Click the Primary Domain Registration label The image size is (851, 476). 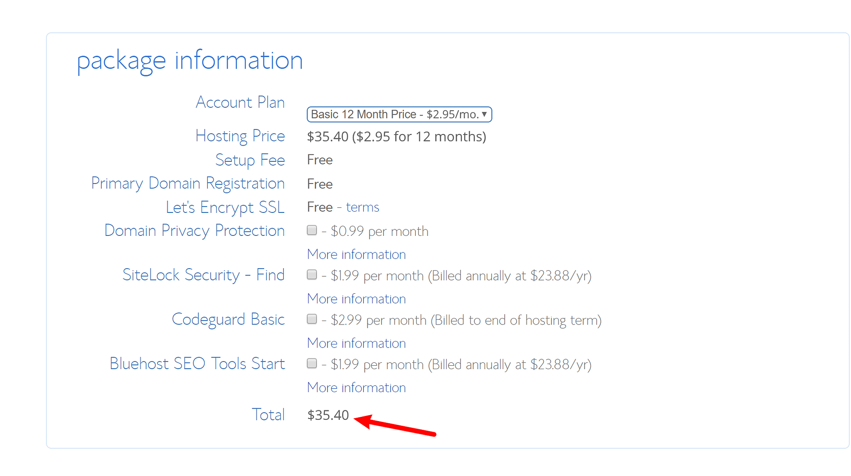pyautogui.click(x=188, y=183)
